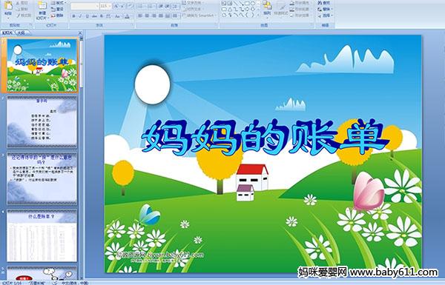This screenshot has height=285, width=445.
Task: Click the Find icon in the Editing group
Action: [324, 3]
